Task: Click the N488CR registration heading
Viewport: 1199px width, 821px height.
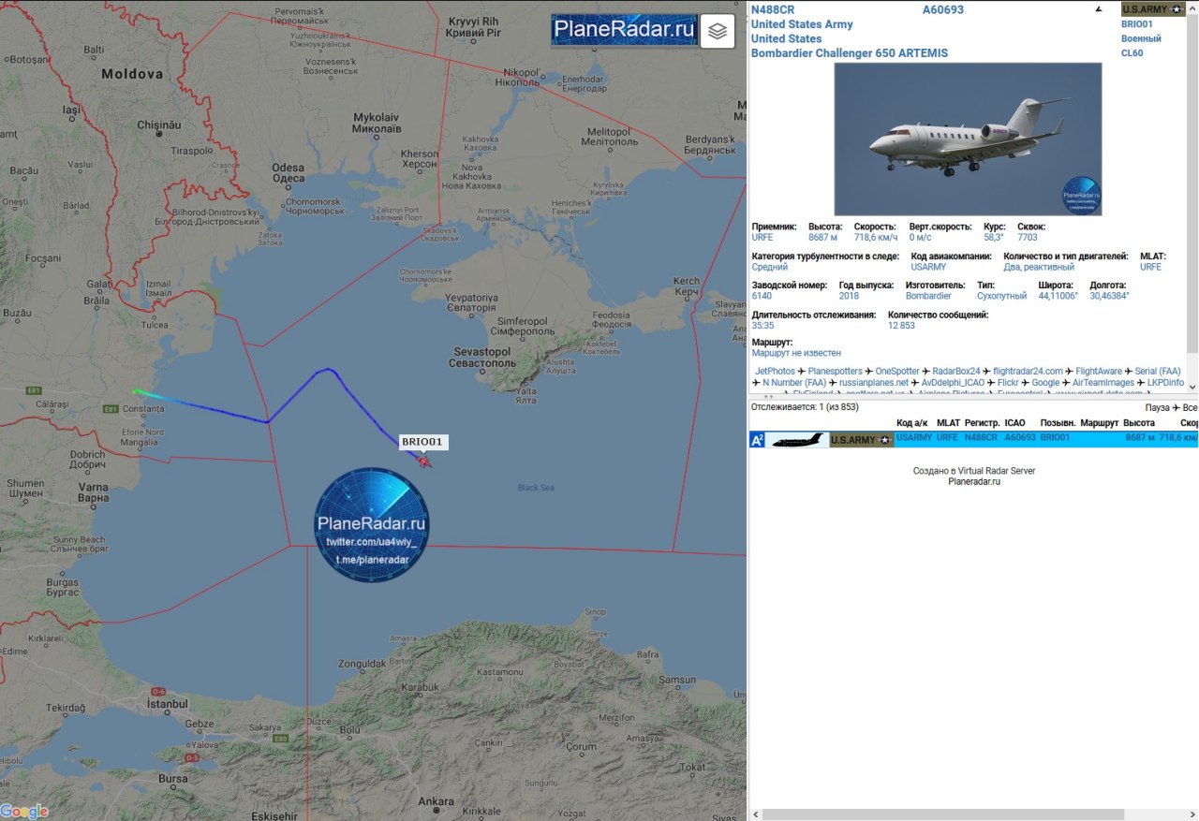Action: (773, 10)
